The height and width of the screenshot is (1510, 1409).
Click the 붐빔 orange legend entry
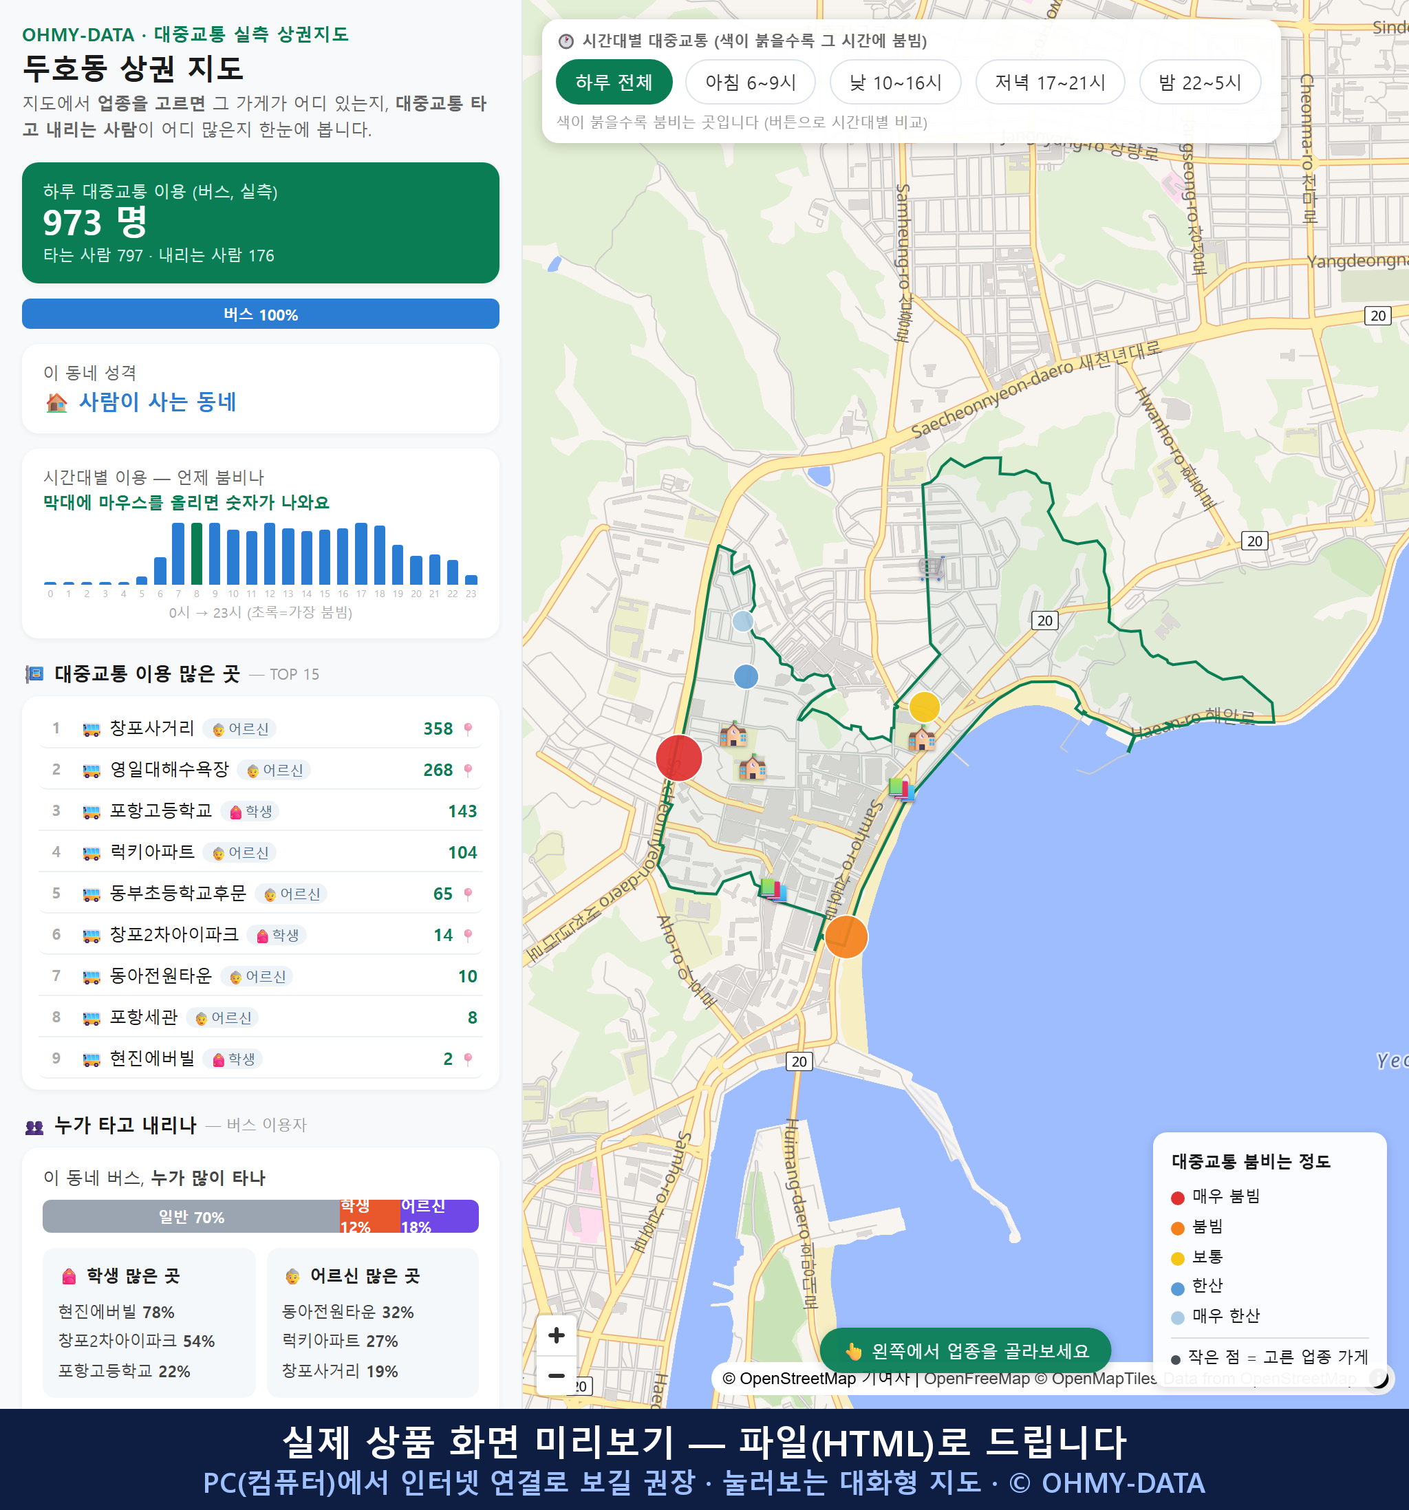click(1197, 1227)
